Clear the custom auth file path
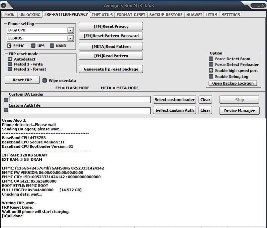Image resolution: width=267 pixels, height=228 pixels. [205, 110]
